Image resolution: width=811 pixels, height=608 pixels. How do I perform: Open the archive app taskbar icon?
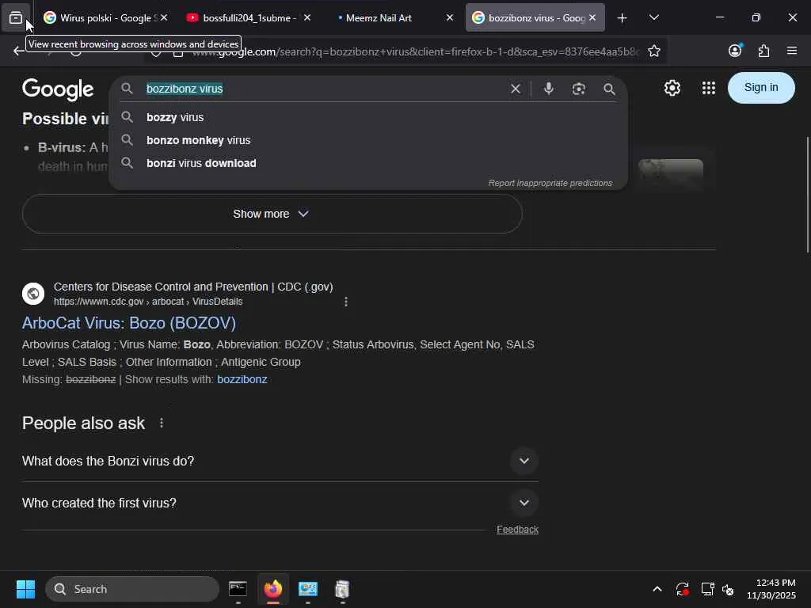pyautogui.click(x=342, y=589)
